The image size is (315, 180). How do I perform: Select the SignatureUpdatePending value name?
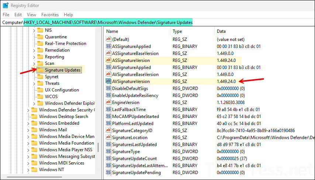[136, 173]
